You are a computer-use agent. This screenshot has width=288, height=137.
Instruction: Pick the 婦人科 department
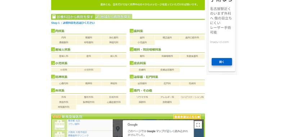[114, 56]
